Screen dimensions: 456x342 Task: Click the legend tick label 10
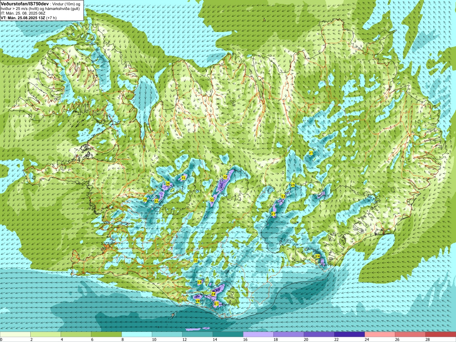click(154, 340)
